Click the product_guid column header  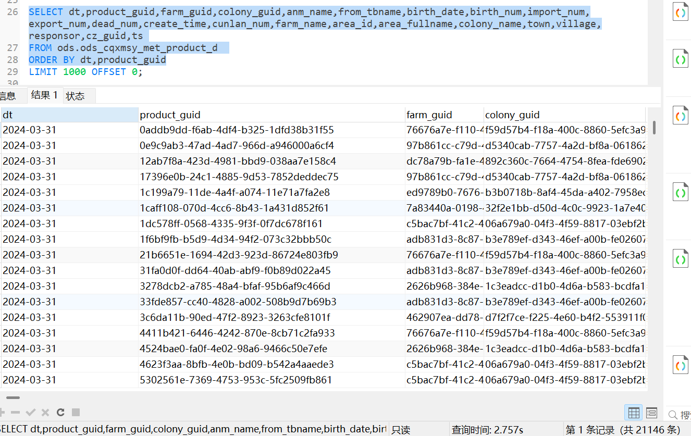[271, 115]
